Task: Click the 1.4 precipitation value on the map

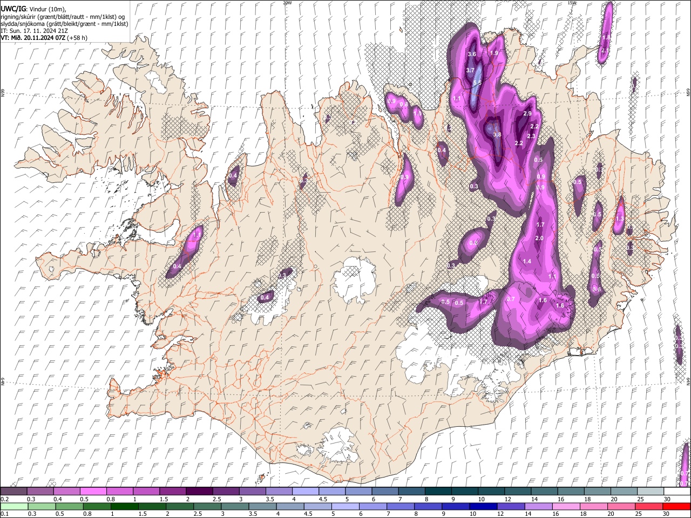Action: coord(527,261)
